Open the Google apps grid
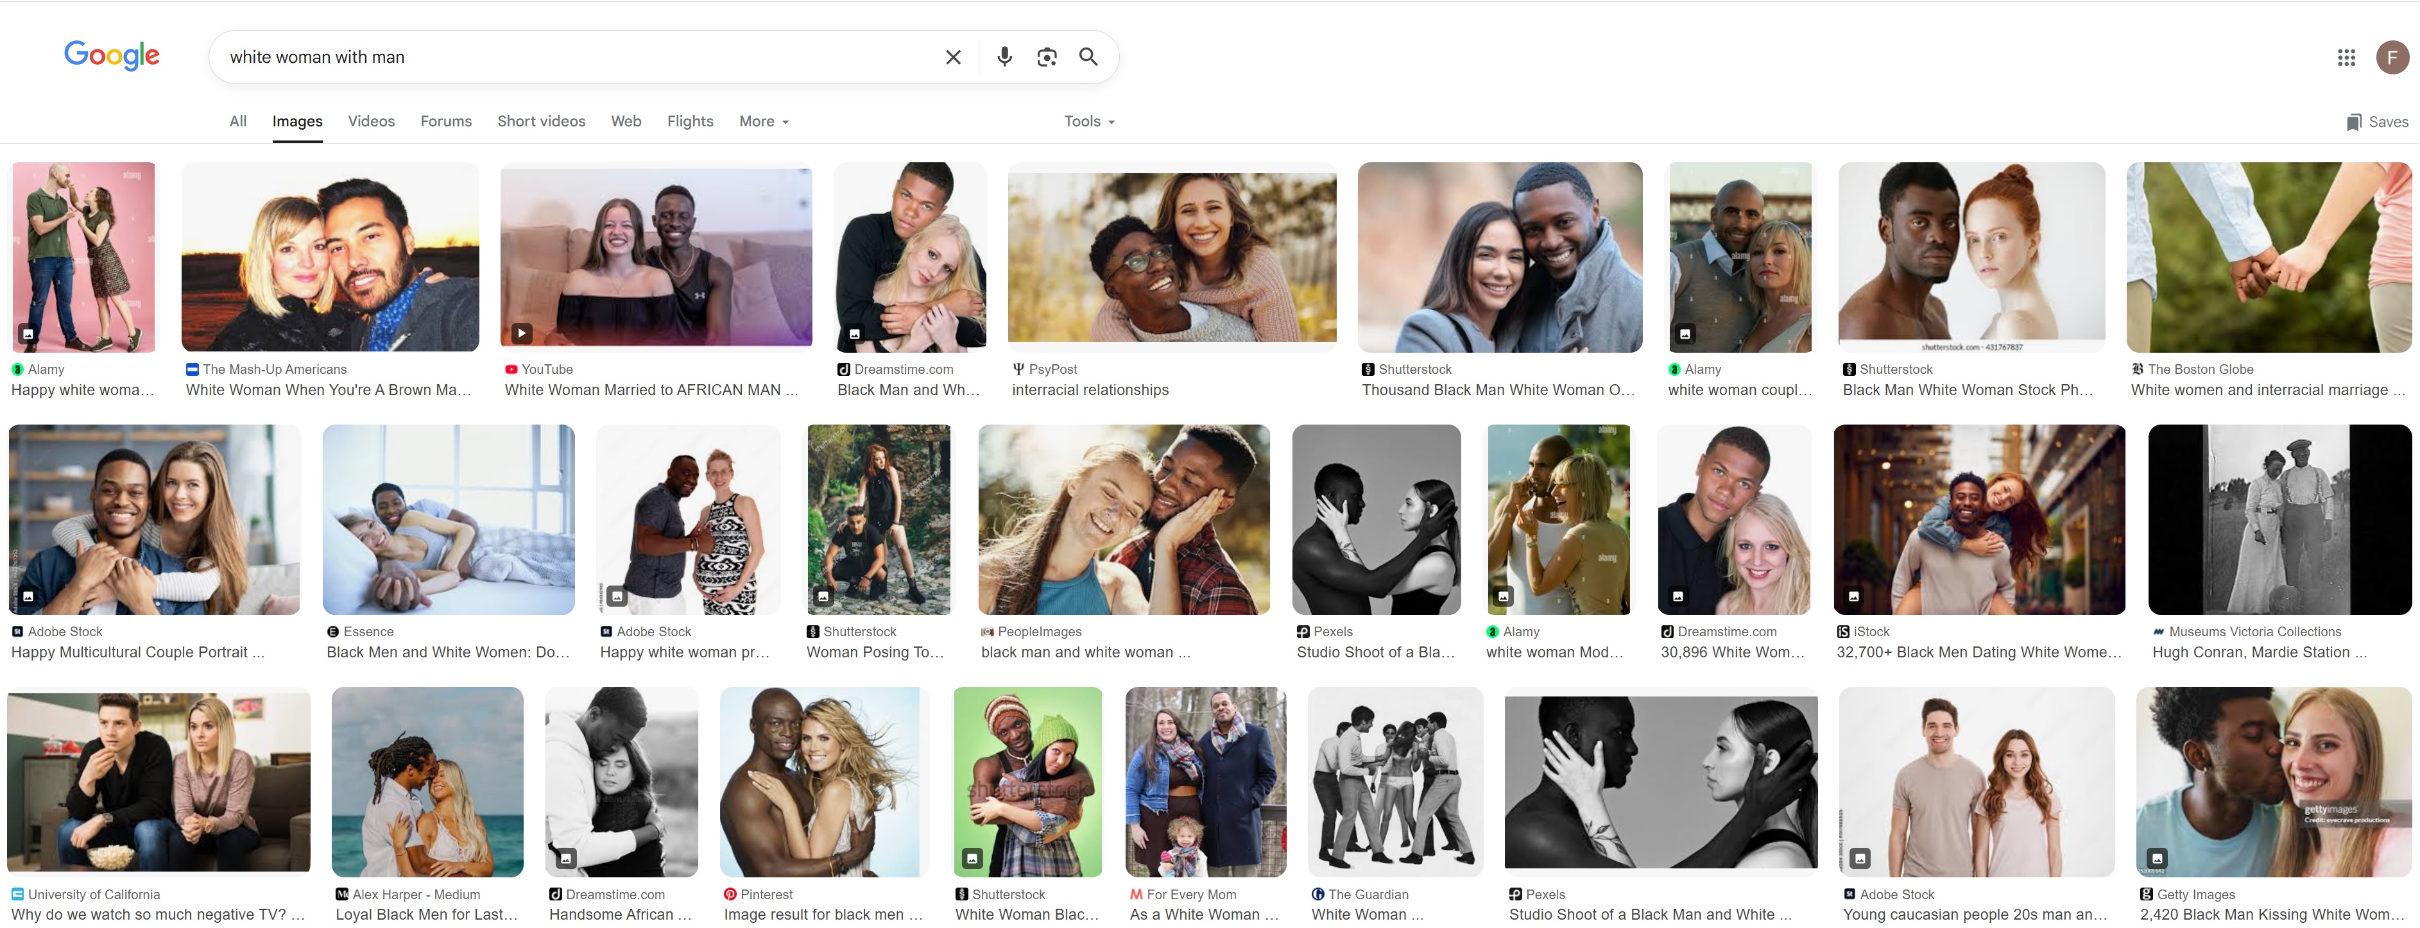This screenshot has width=2420, height=928. (2346, 58)
